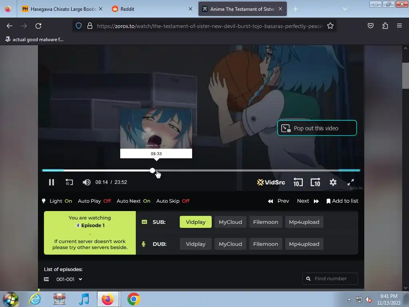Focus the Find number search field
This screenshot has height=307, width=409.
pos(330,279)
